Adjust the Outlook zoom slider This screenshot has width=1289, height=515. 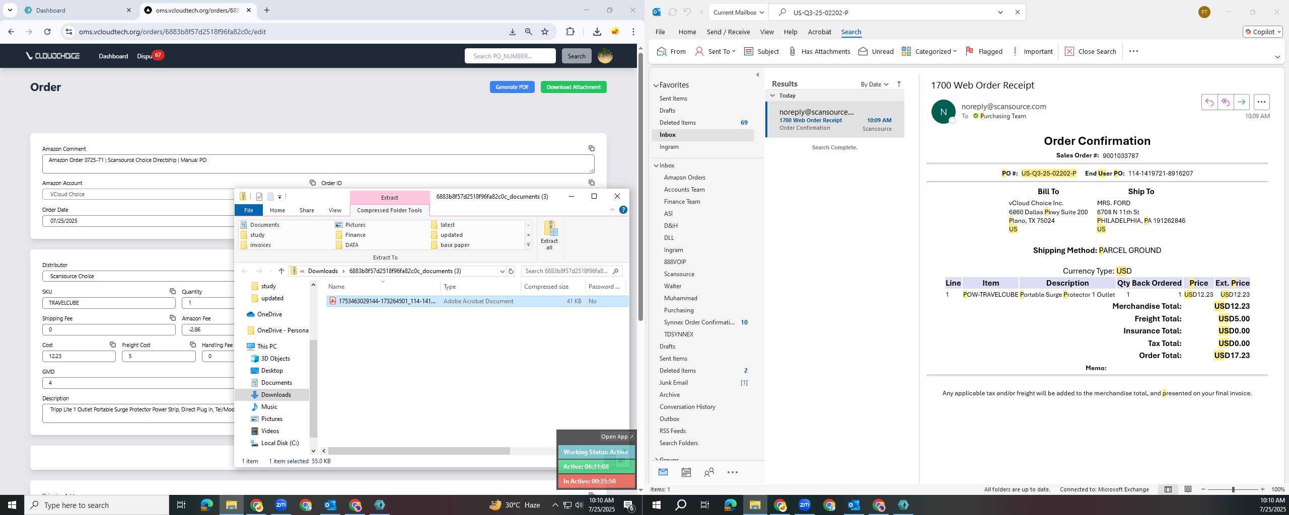tap(1233, 489)
